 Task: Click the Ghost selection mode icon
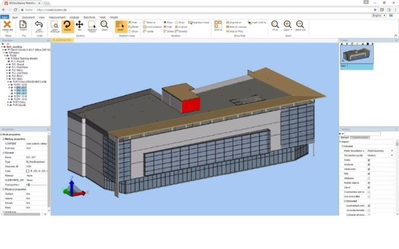coord(130,31)
